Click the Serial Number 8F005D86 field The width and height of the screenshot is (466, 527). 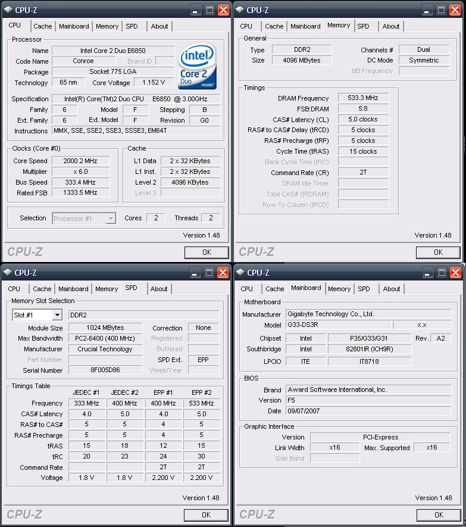coord(105,370)
